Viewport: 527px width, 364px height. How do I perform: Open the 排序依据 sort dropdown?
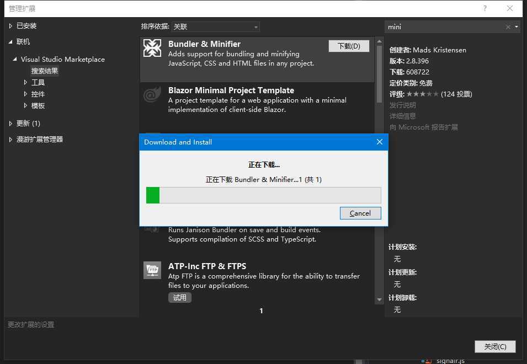point(215,26)
